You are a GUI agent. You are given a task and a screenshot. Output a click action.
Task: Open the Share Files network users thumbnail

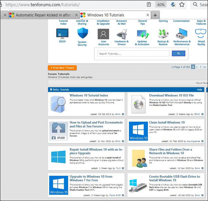click(140, 158)
